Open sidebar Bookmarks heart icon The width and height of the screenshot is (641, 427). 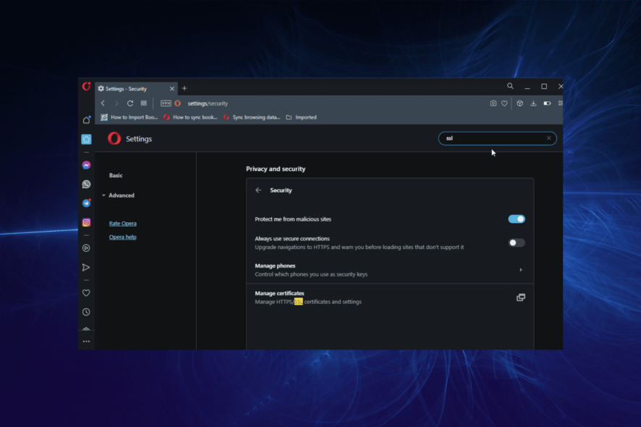(x=86, y=293)
